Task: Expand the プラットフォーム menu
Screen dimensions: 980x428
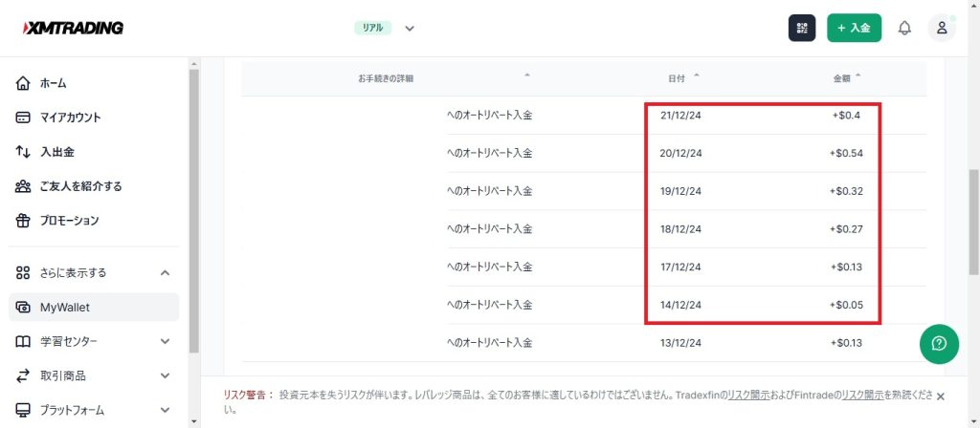Action: [x=165, y=410]
